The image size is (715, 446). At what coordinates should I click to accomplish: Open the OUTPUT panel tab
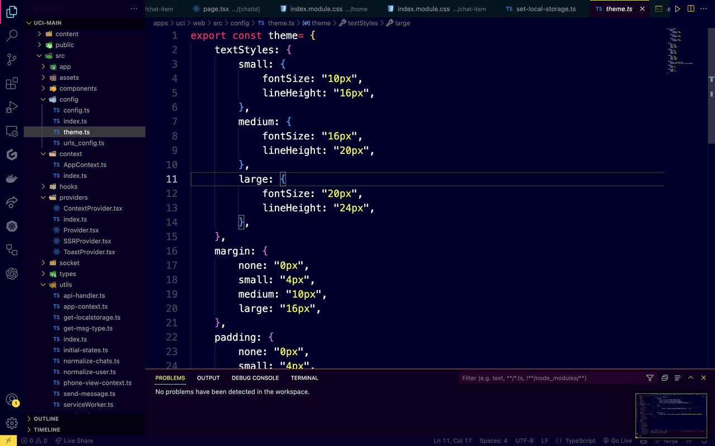pyautogui.click(x=208, y=378)
